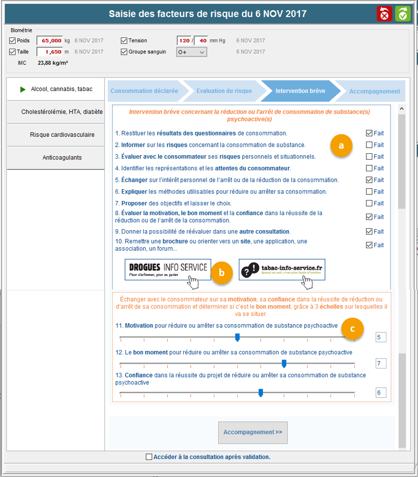Switch to the Evaluation du risque step
The image size is (418, 477).
click(224, 91)
